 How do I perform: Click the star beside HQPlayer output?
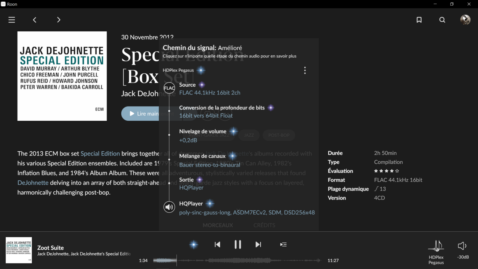210,204
